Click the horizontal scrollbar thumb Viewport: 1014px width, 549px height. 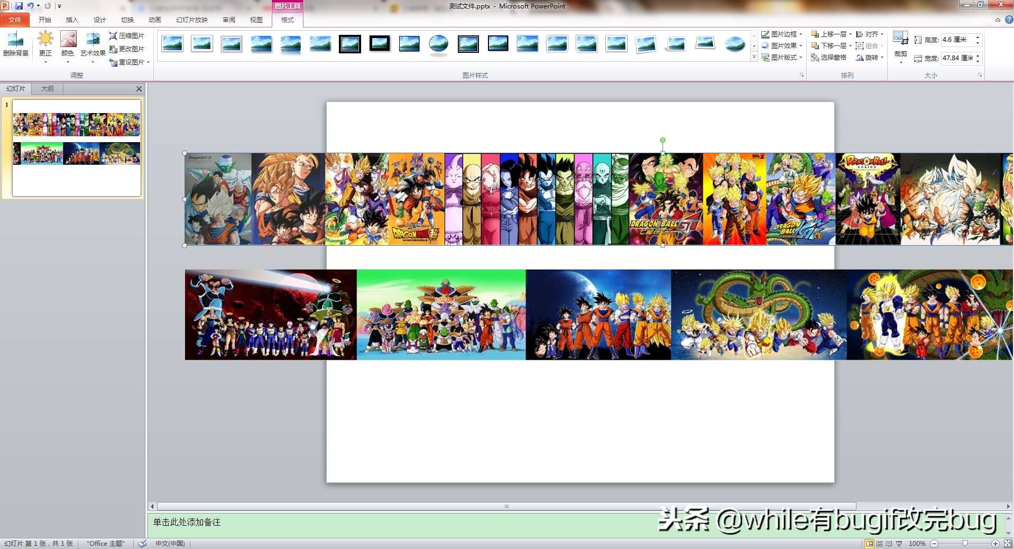coord(506,506)
